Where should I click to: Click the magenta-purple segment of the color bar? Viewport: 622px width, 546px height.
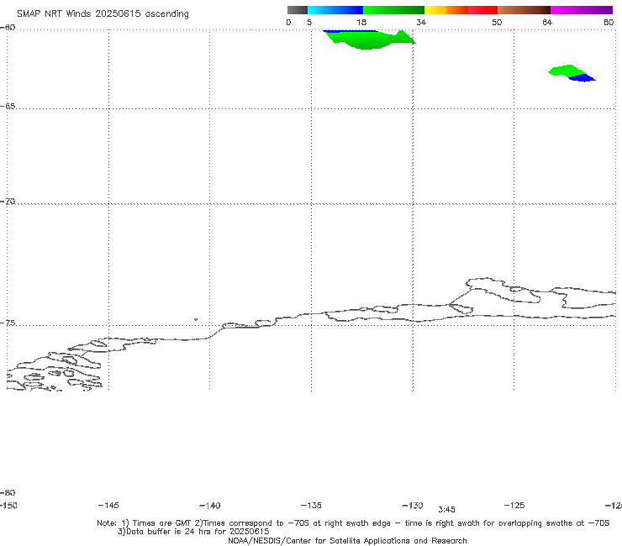click(582, 10)
